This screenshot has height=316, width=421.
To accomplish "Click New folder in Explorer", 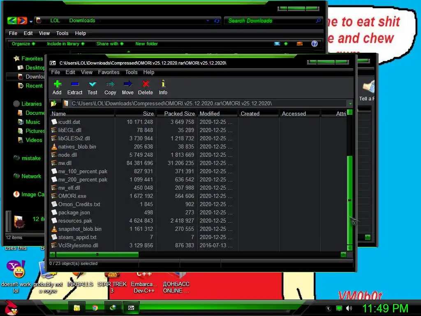I will click(x=147, y=44).
